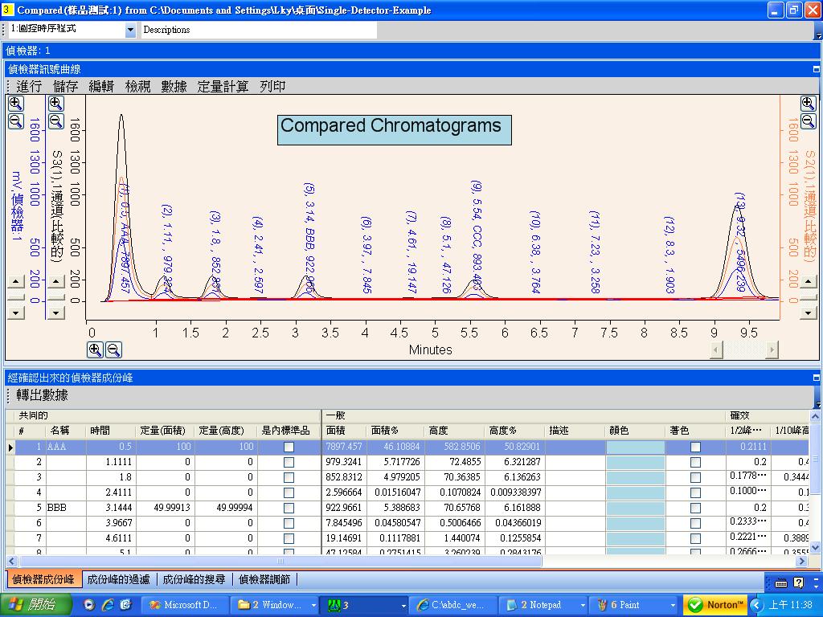Zoom in the orange S2(1) channel axis
The image size is (823, 617).
click(809, 104)
